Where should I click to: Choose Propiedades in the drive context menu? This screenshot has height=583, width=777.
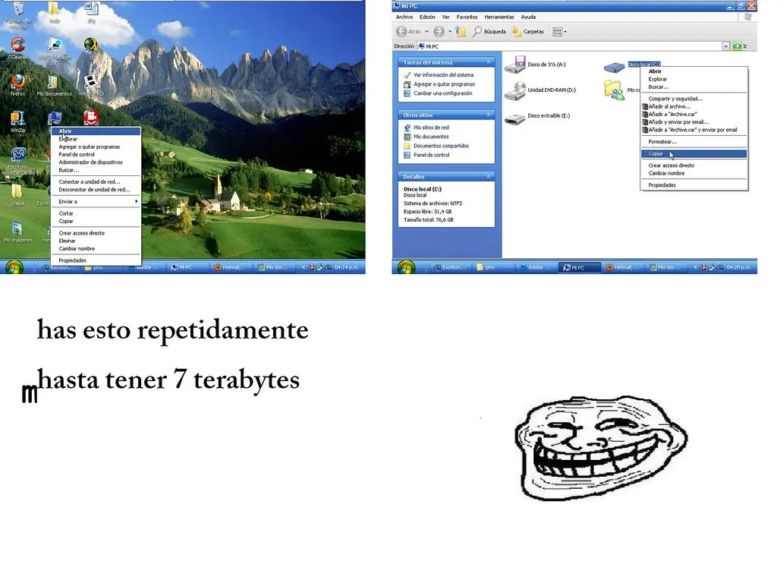tap(694, 185)
